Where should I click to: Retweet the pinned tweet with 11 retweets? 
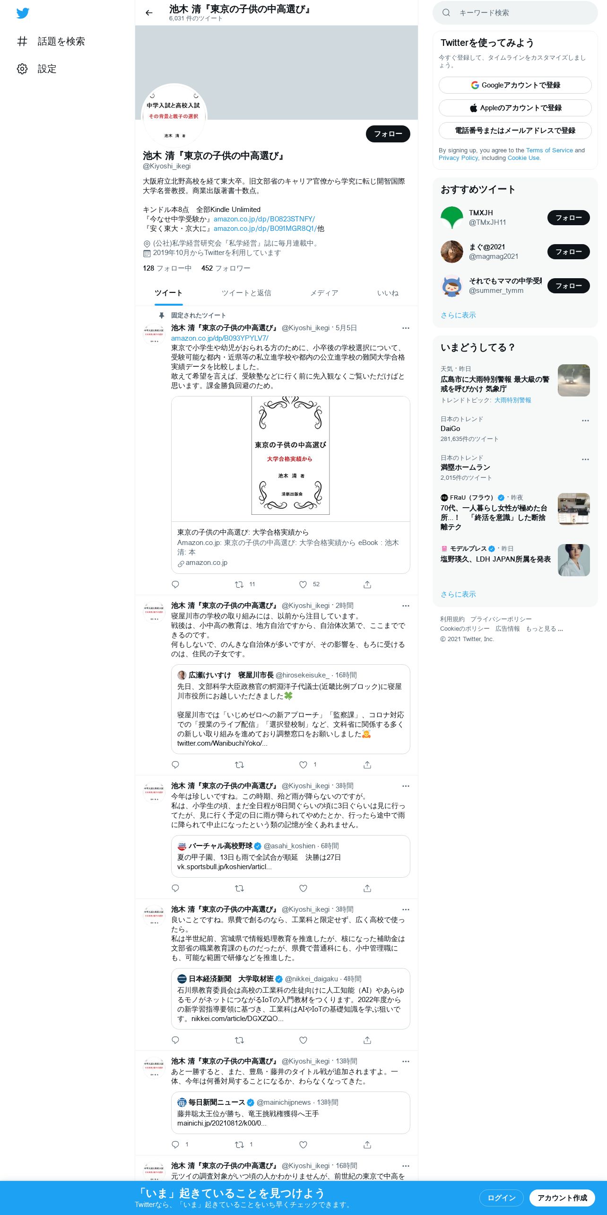point(239,584)
